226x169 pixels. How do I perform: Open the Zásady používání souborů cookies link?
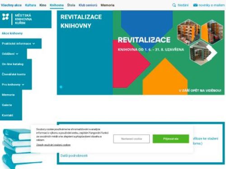(53, 145)
